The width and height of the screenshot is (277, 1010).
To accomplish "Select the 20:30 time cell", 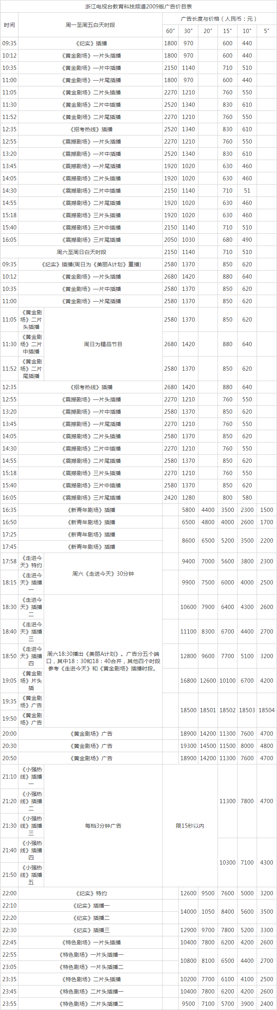I will (x=10, y=746).
